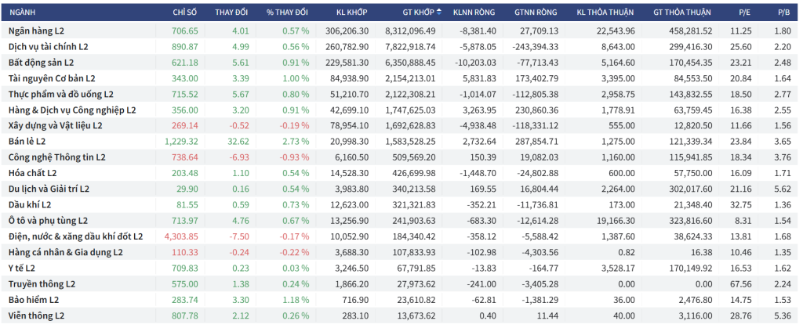Screen dimensions: 803x328
Task: Click the sort arrows icon beside GT KHỚP
Action: 439,12
